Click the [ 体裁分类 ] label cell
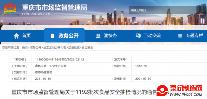Image resolution: width=207 pixels, height=99 pixels. 120,66
